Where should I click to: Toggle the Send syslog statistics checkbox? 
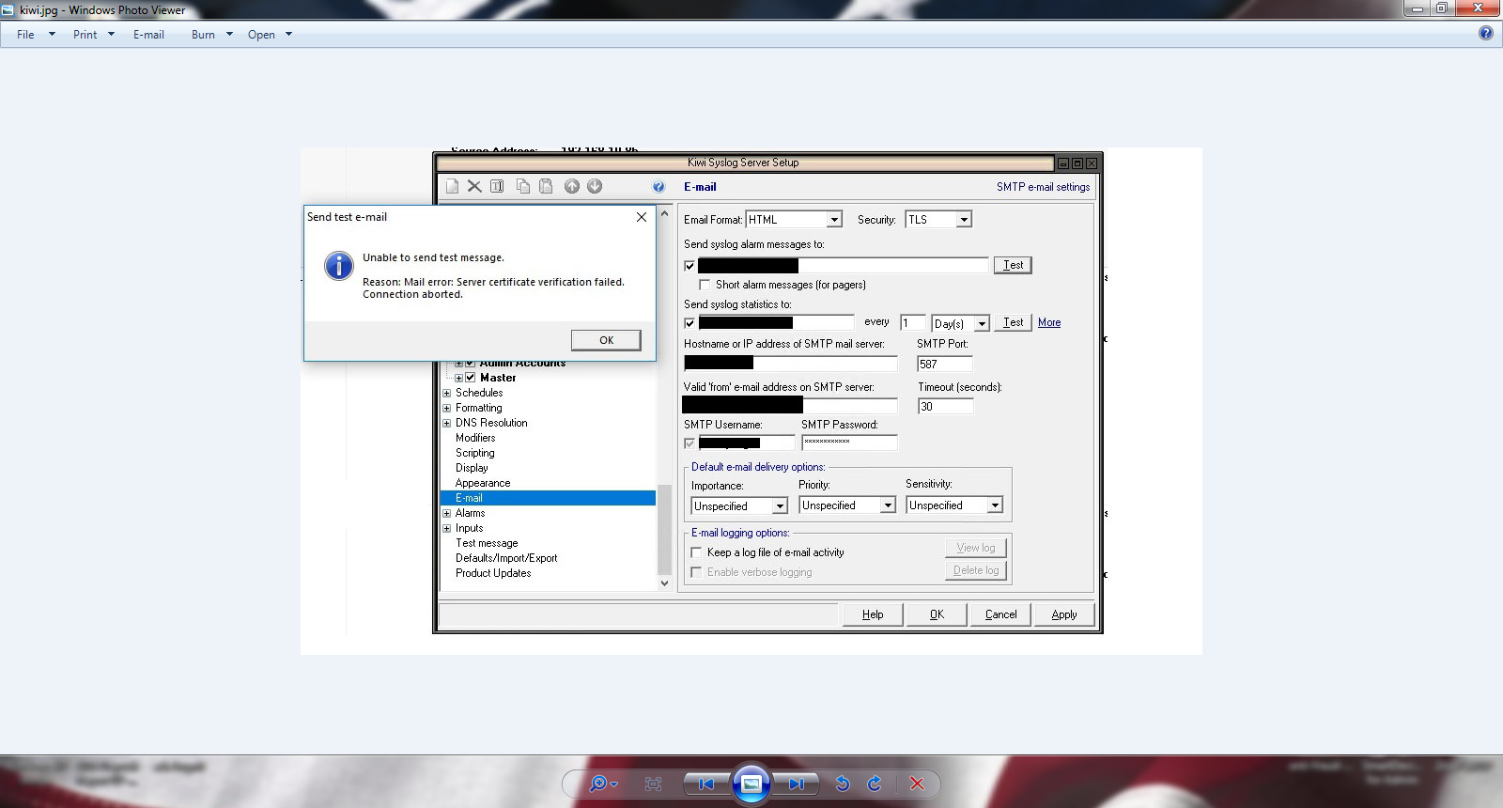690,323
